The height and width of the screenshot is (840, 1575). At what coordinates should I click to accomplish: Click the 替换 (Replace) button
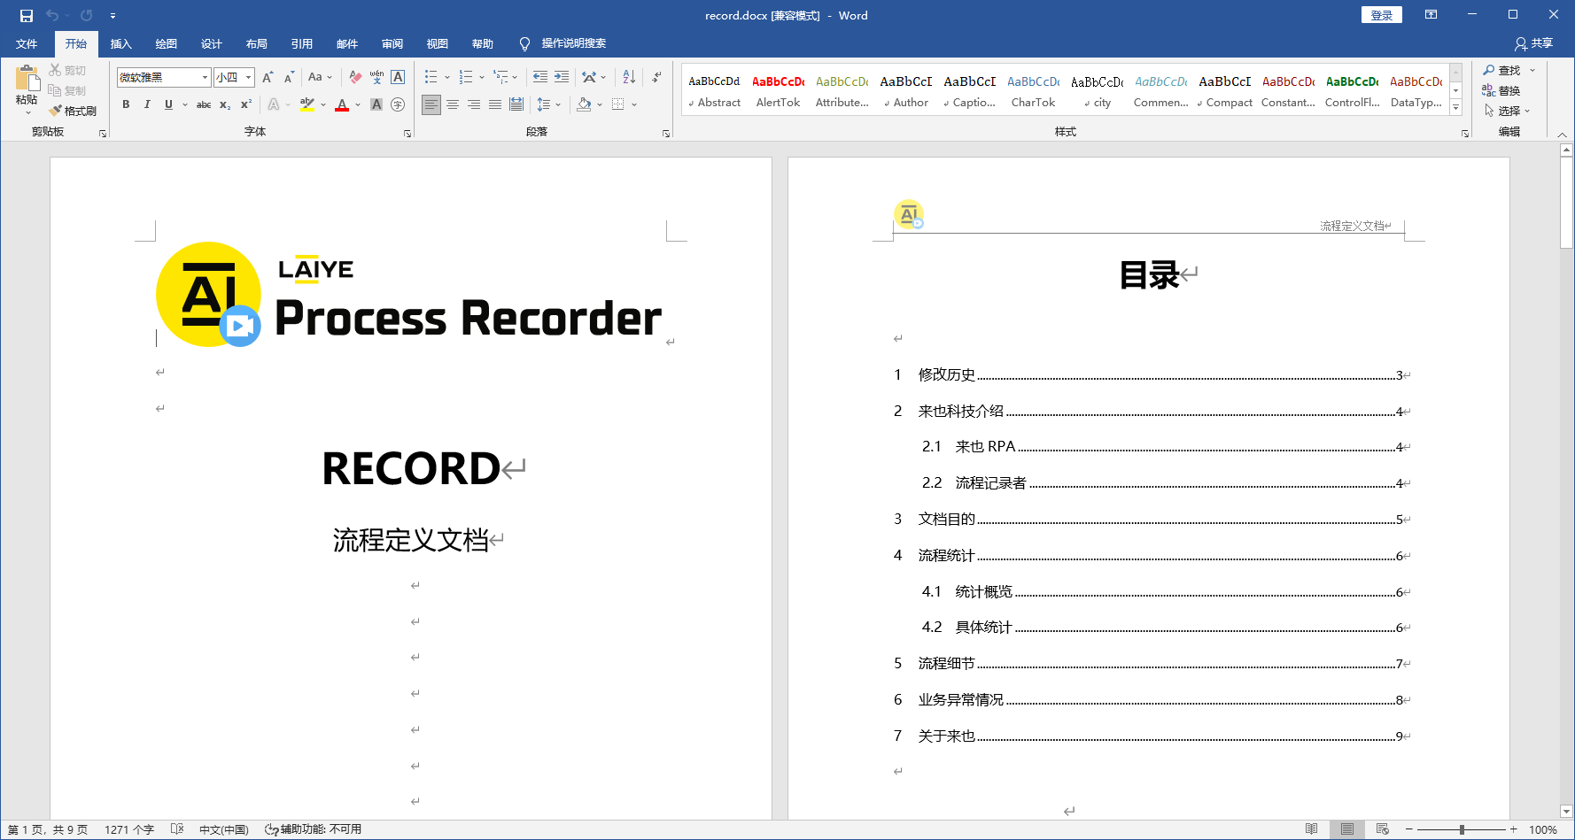pos(1501,90)
